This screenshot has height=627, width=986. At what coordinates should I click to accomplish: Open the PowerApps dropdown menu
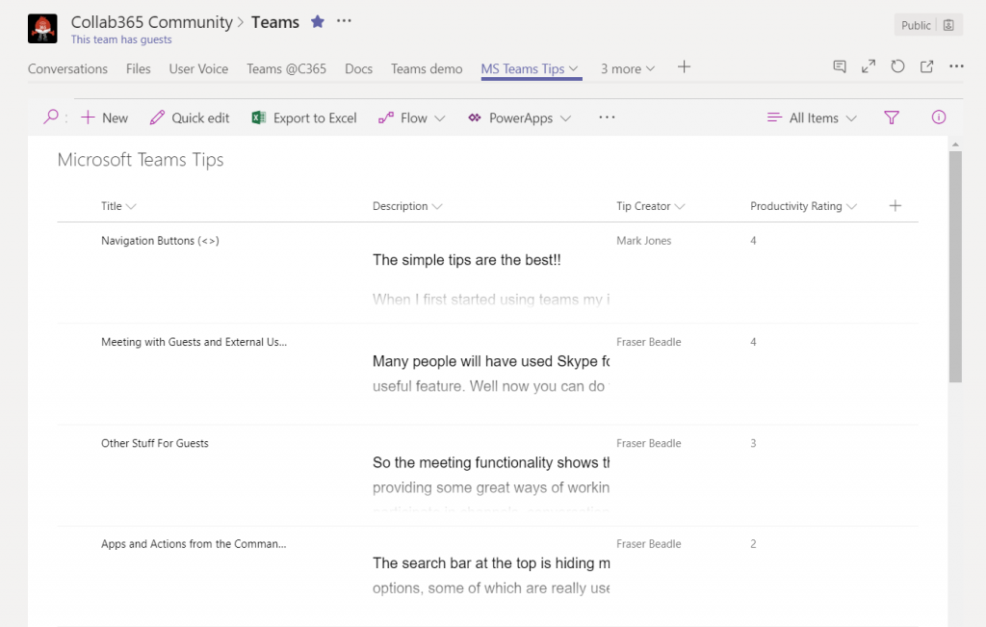pyautogui.click(x=519, y=118)
